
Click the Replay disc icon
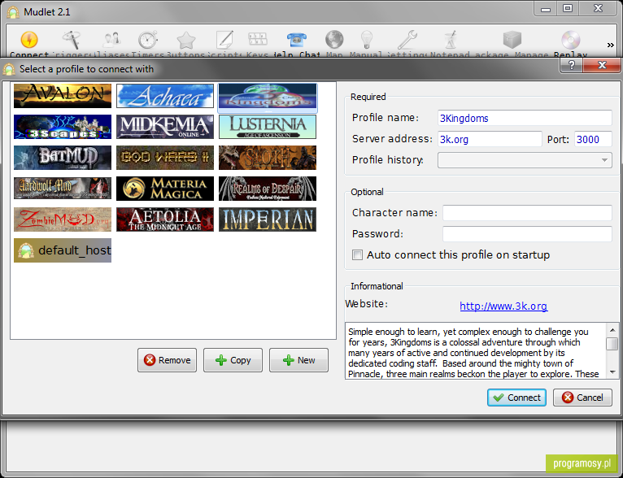(x=571, y=40)
